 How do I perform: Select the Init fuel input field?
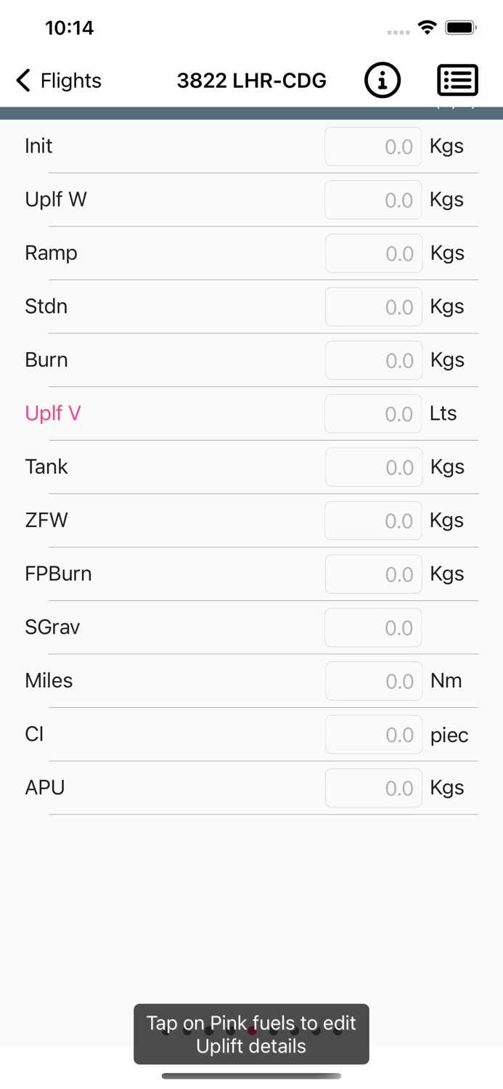point(373,147)
